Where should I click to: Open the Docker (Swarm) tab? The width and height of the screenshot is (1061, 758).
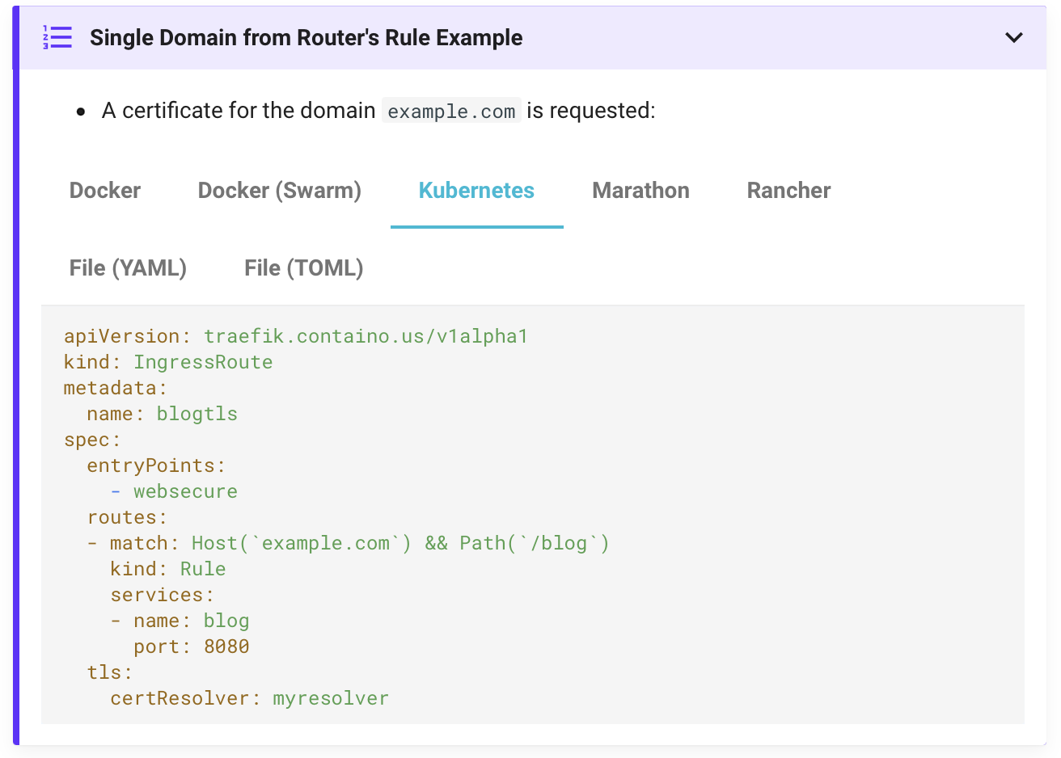(x=279, y=191)
